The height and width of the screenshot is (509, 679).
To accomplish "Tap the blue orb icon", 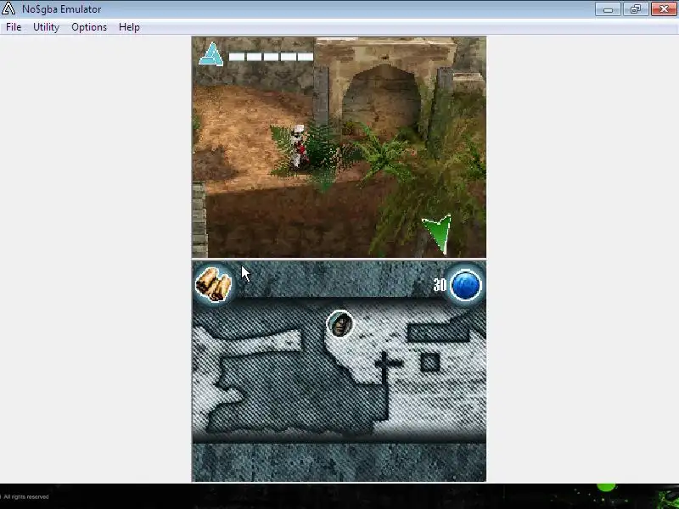I will click(465, 285).
